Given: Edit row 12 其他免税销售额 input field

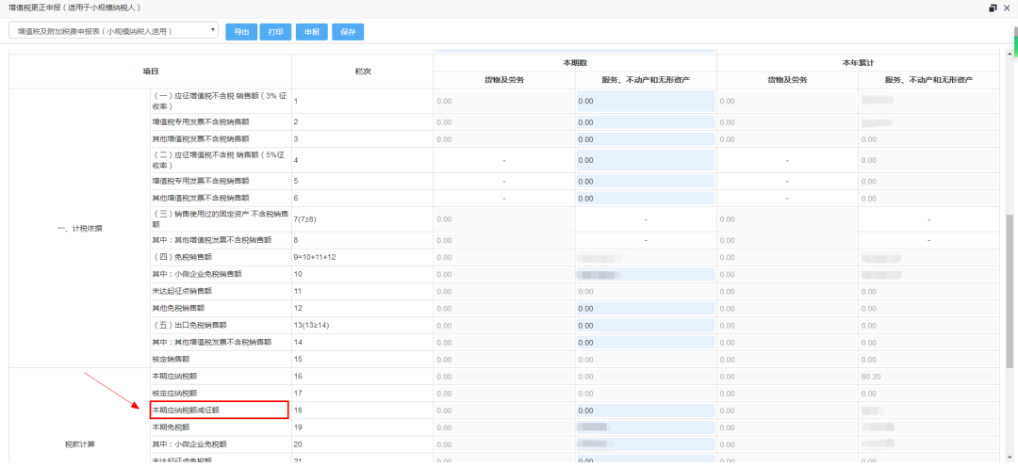Looking at the screenshot, I should point(646,308).
